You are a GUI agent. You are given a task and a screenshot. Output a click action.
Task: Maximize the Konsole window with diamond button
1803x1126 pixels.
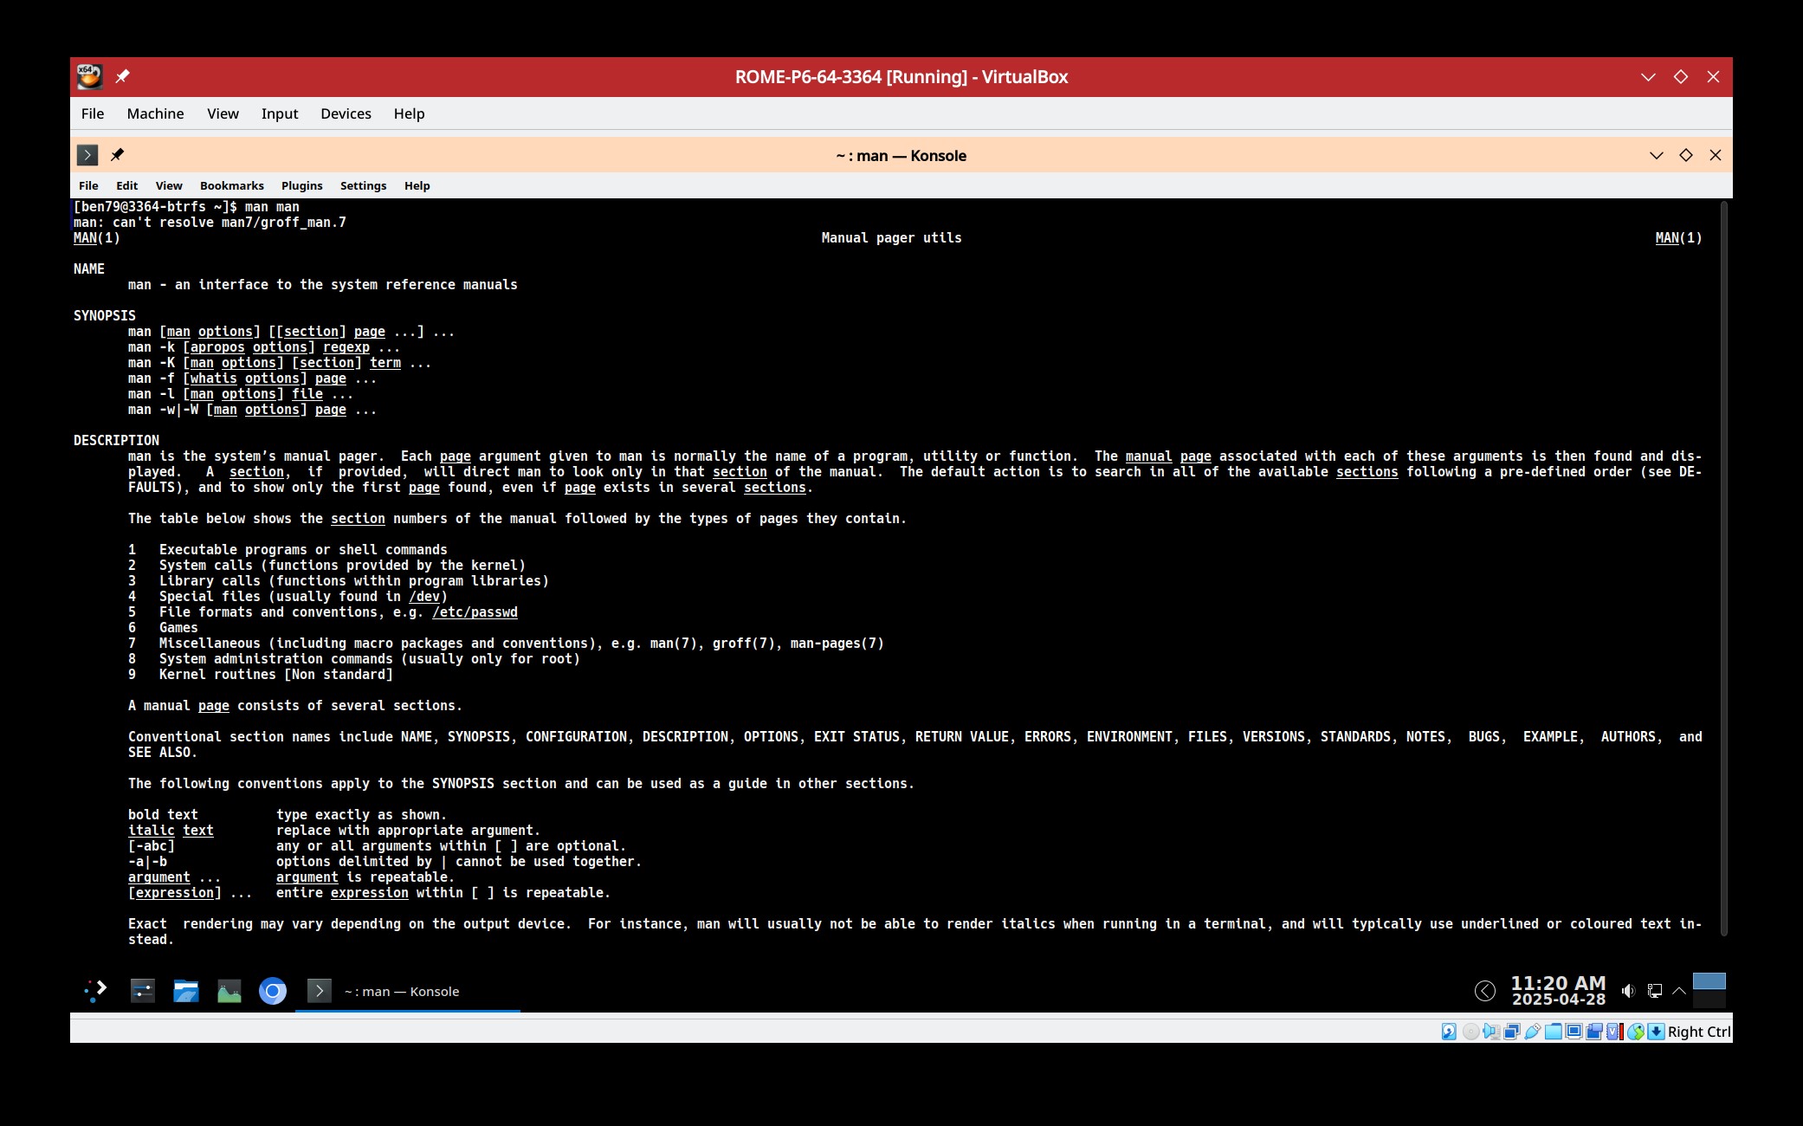[1685, 155]
